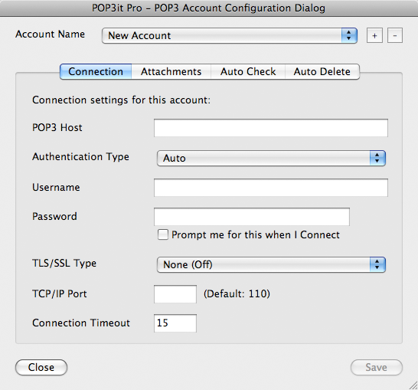Focus the POP3 Host input field

(x=271, y=128)
